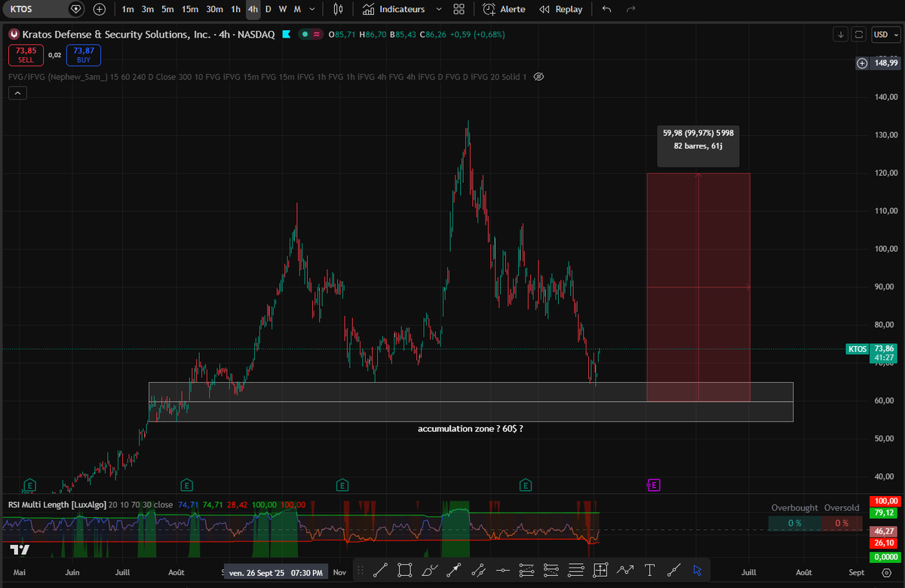Click the purple upcoming earnings E marker
The height and width of the screenshot is (588, 905).
(x=654, y=485)
